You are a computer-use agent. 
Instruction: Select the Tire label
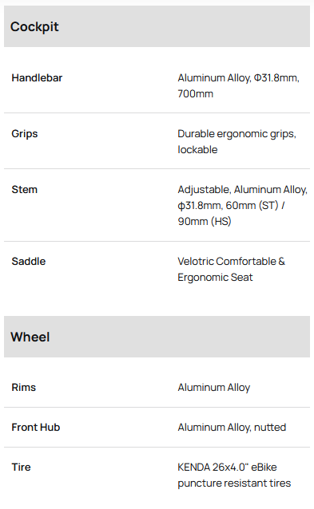(x=21, y=468)
